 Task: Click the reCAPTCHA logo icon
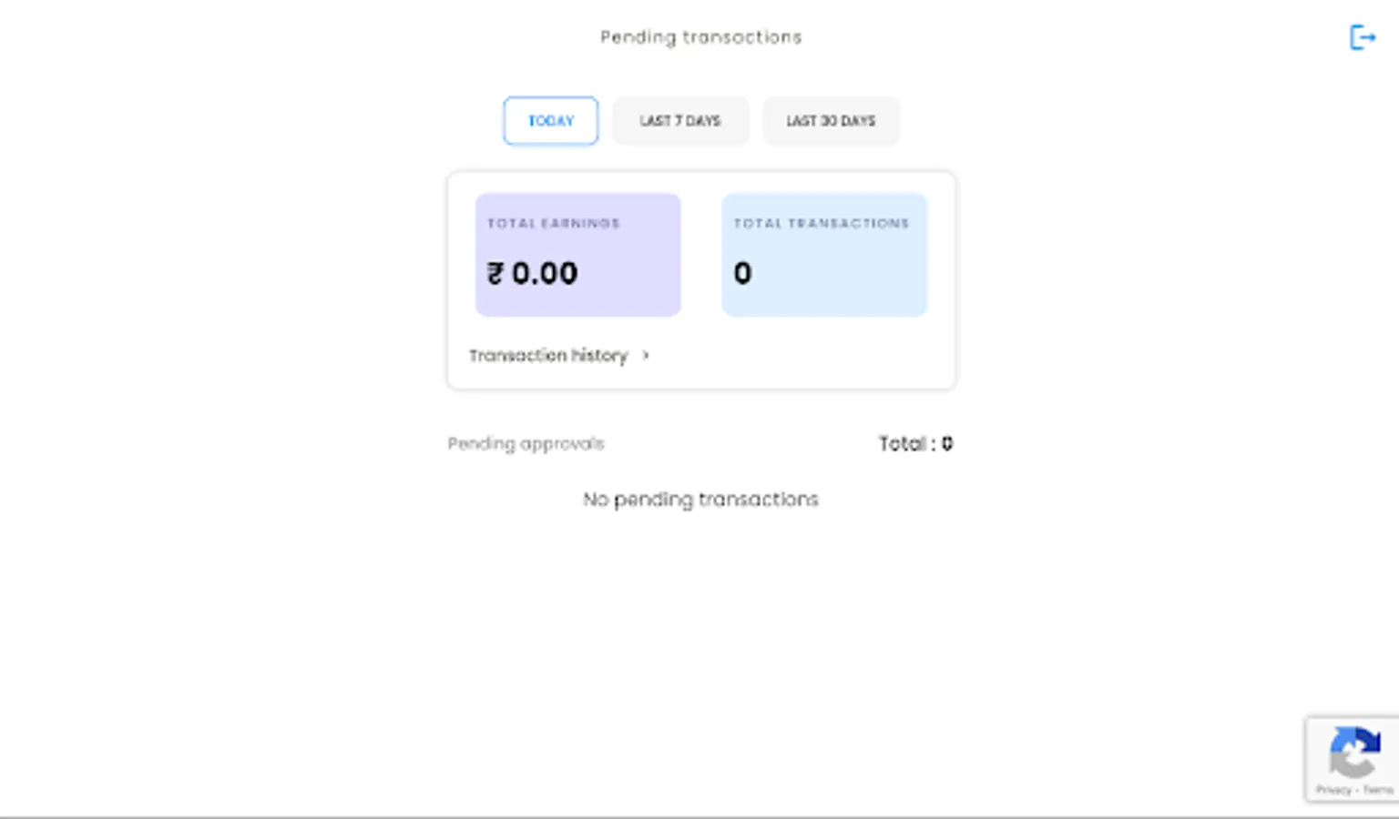tap(1354, 751)
